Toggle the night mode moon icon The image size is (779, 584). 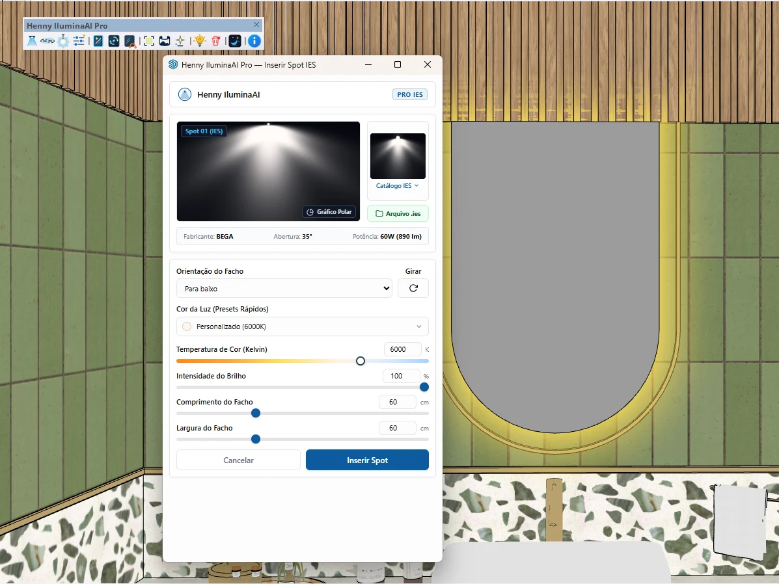(x=234, y=41)
